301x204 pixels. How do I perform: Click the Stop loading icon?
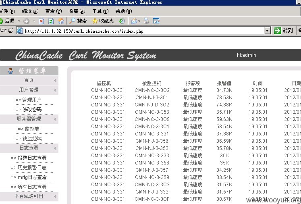pyautogui.click(x=41, y=21)
